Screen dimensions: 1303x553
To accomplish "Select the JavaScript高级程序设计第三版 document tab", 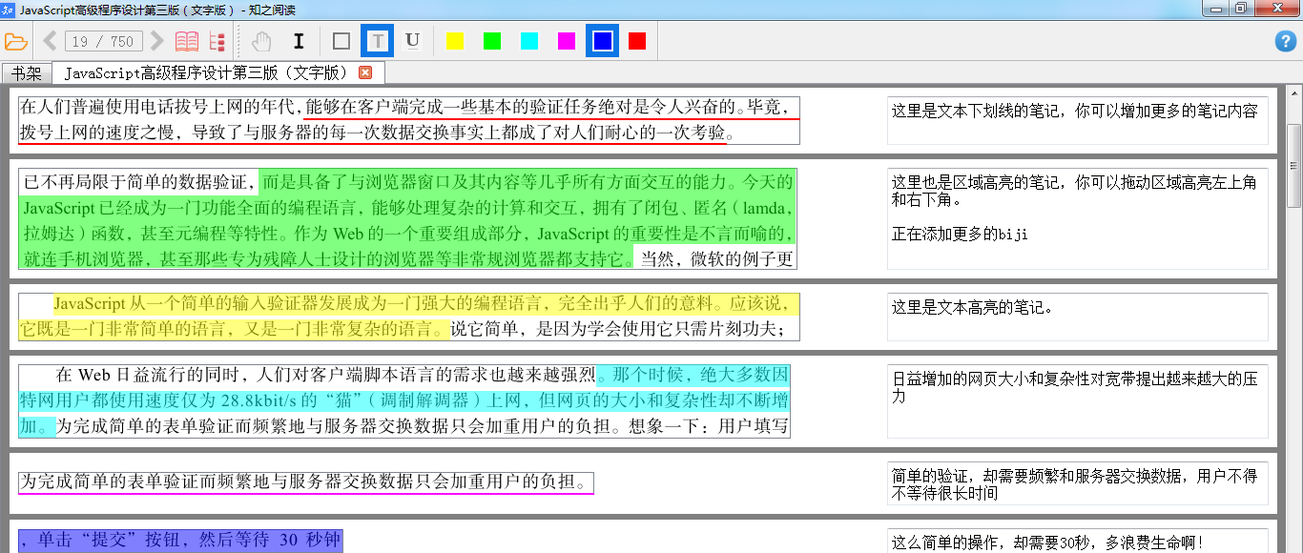I will [206, 73].
